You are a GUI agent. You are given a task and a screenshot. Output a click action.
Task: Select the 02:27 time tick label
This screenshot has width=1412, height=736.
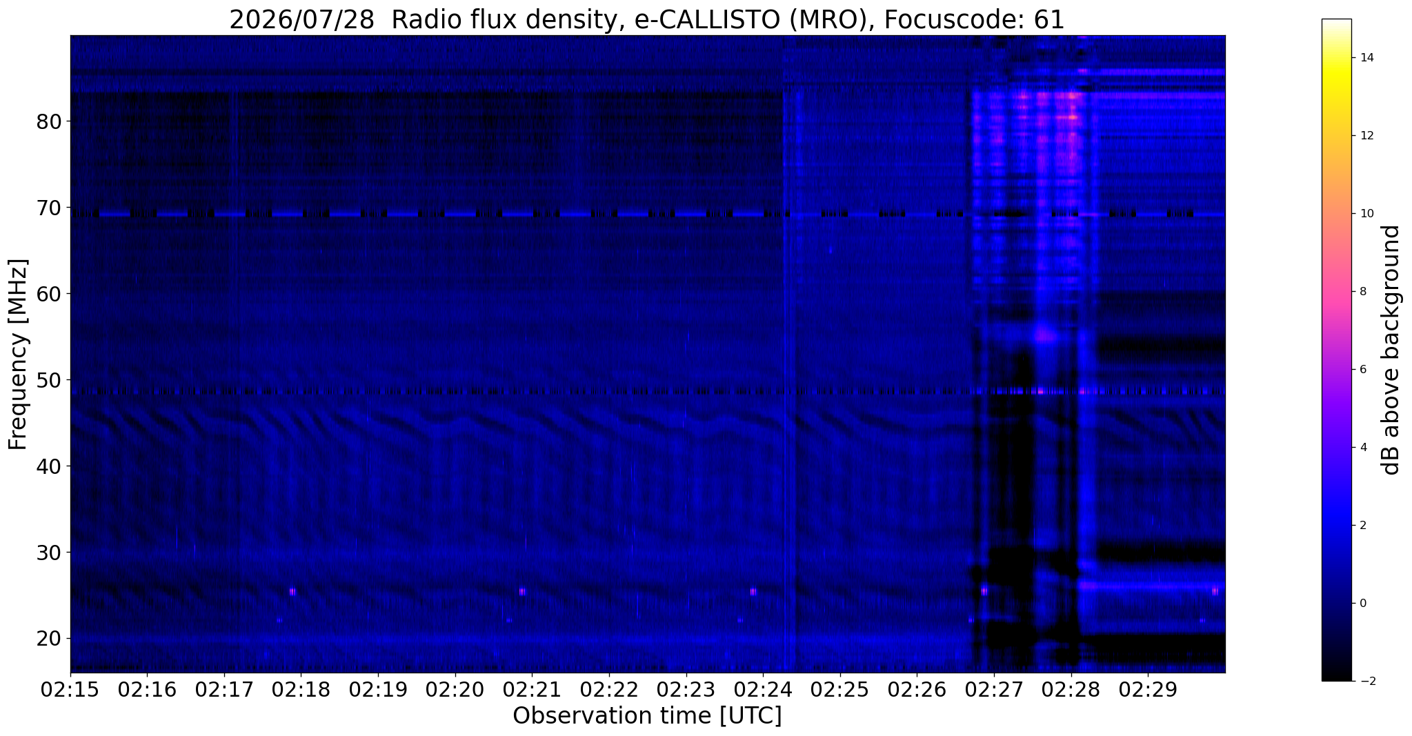pyautogui.click(x=994, y=689)
